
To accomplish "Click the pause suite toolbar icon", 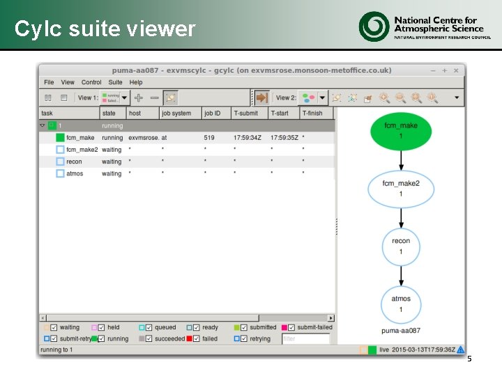I will tap(48, 97).
